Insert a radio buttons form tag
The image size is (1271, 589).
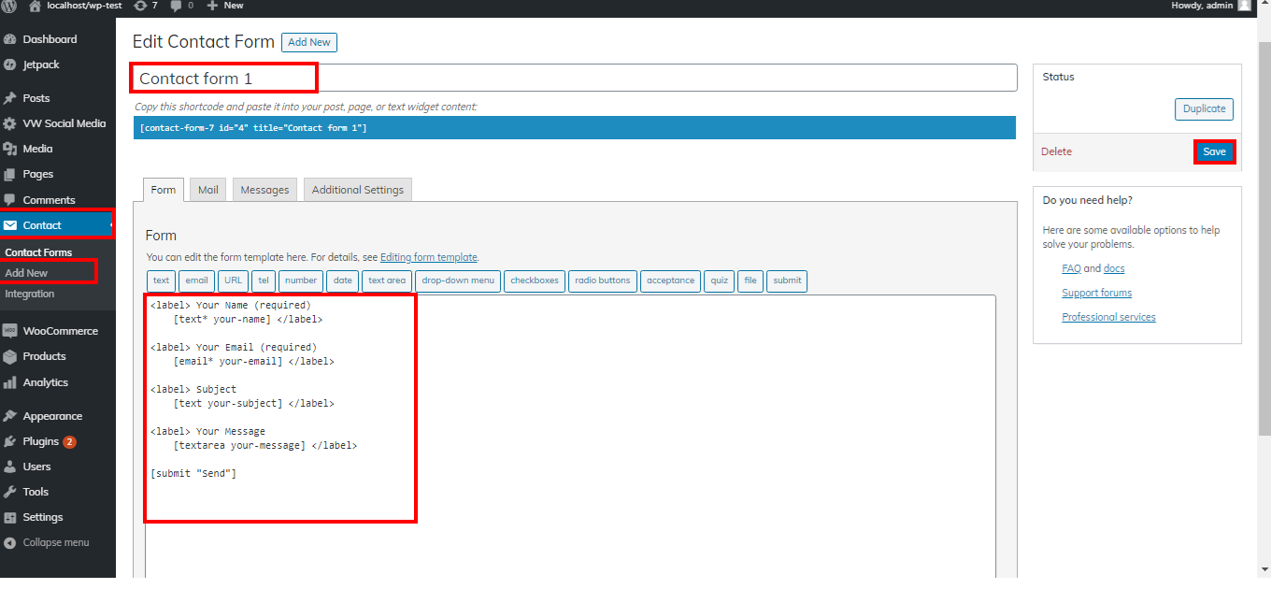[602, 280]
